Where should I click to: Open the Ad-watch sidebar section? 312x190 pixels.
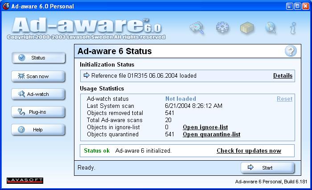tap(38, 94)
